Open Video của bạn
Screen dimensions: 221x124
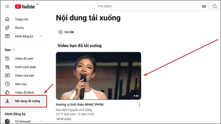(24, 76)
